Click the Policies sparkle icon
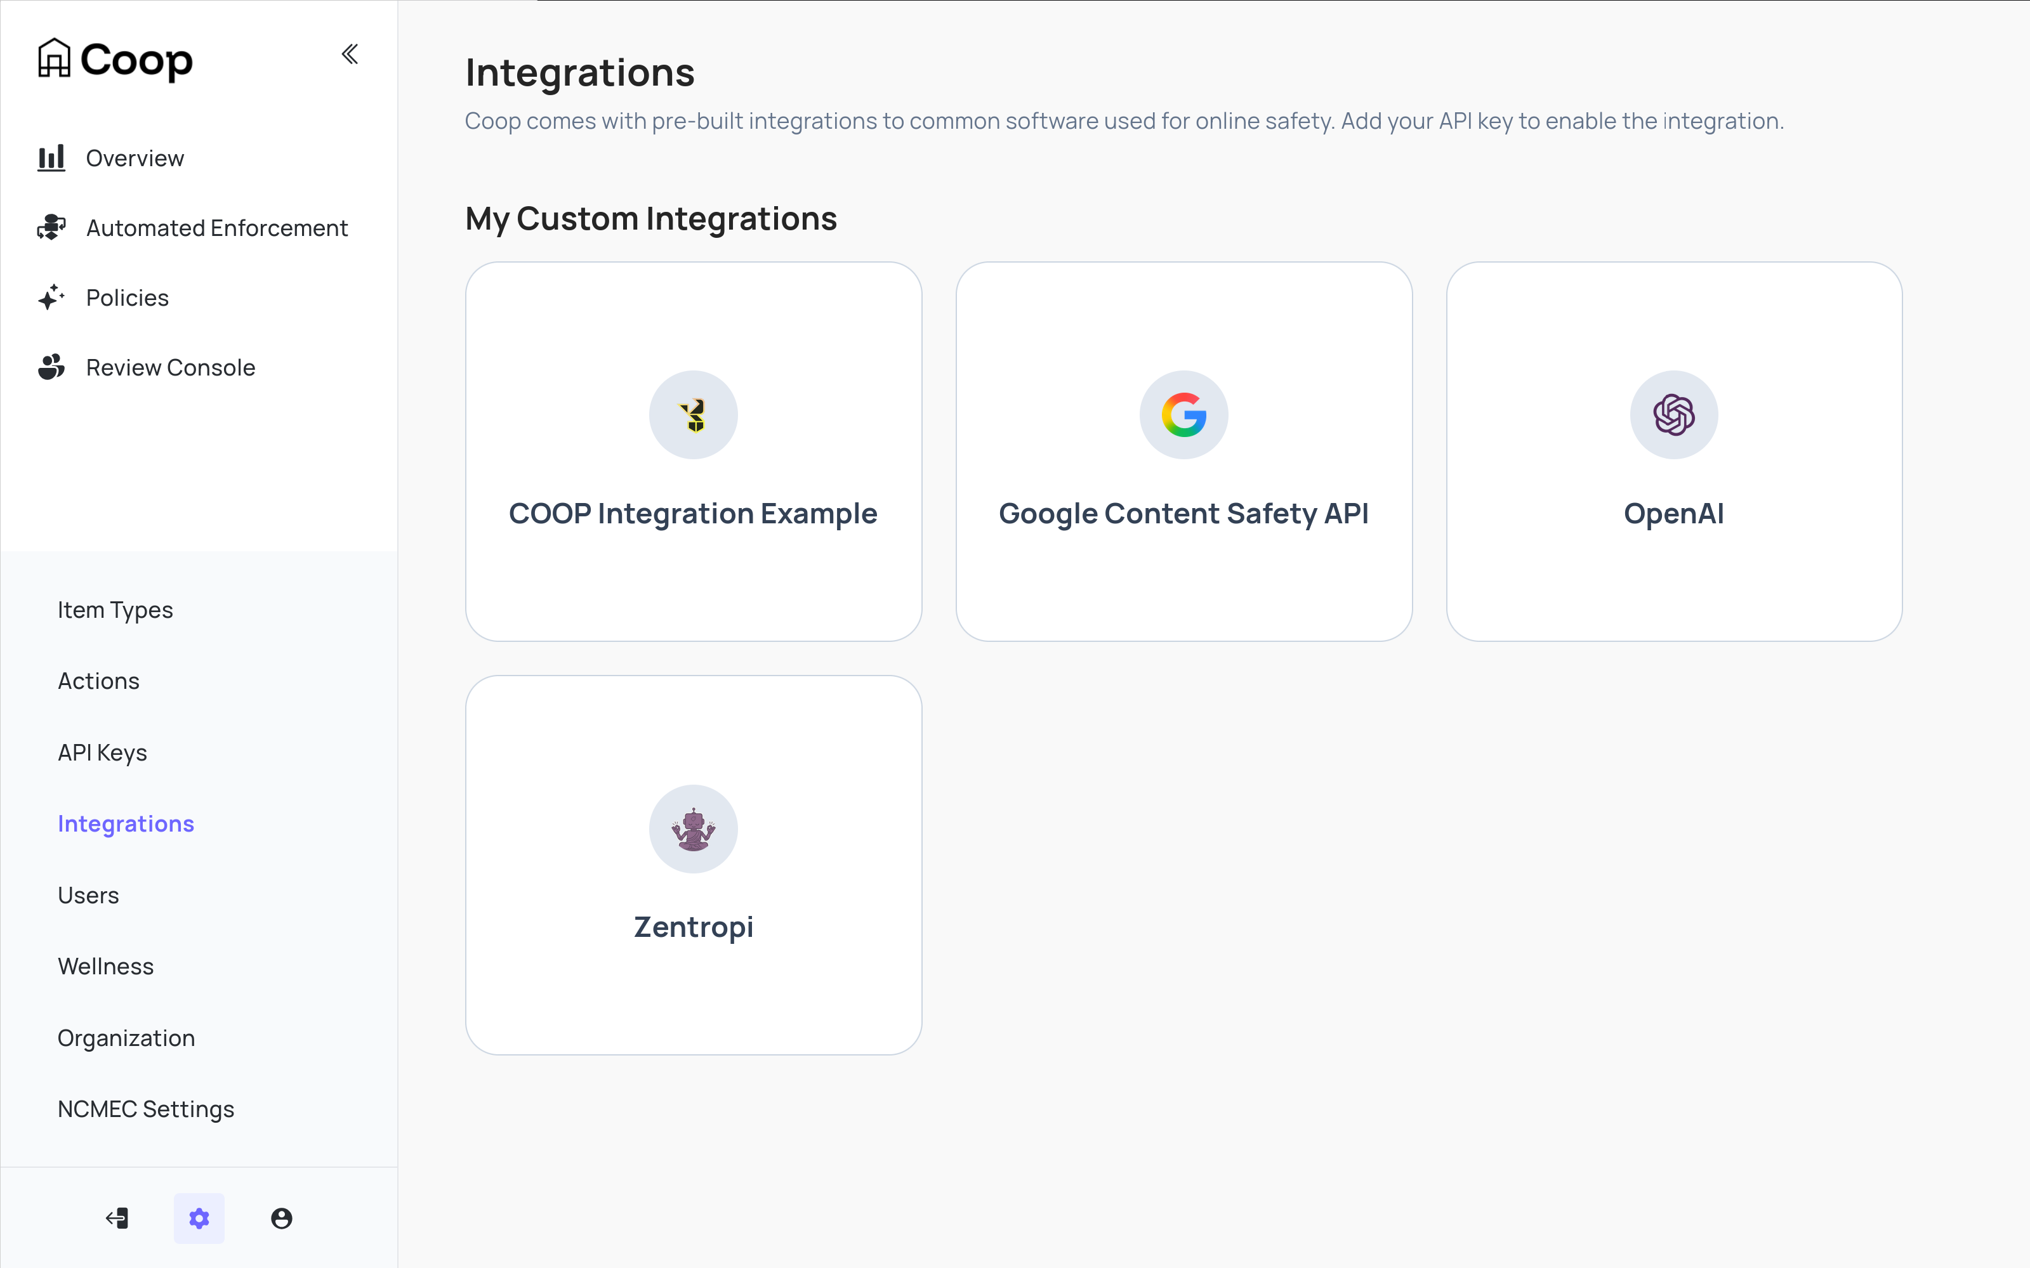The height and width of the screenshot is (1268, 2030). [51, 297]
